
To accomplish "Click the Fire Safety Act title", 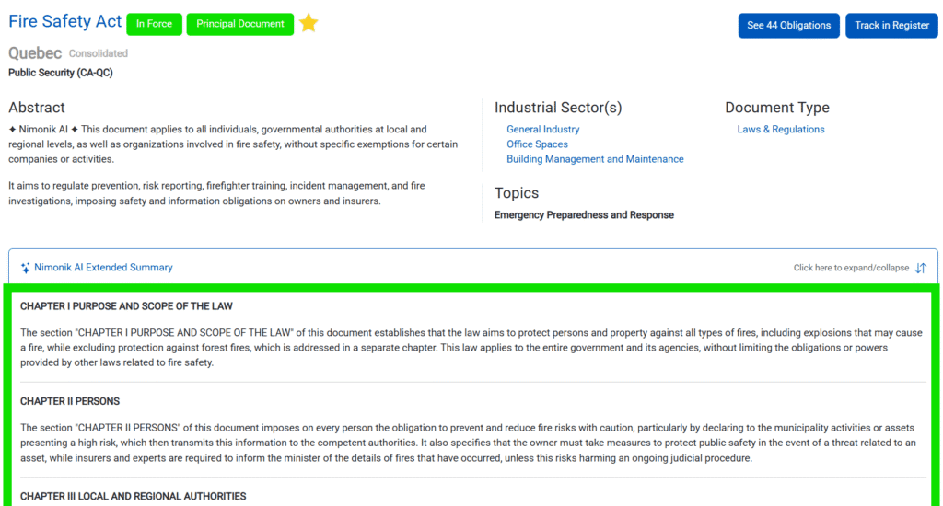I will pyautogui.click(x=64, y=22).
